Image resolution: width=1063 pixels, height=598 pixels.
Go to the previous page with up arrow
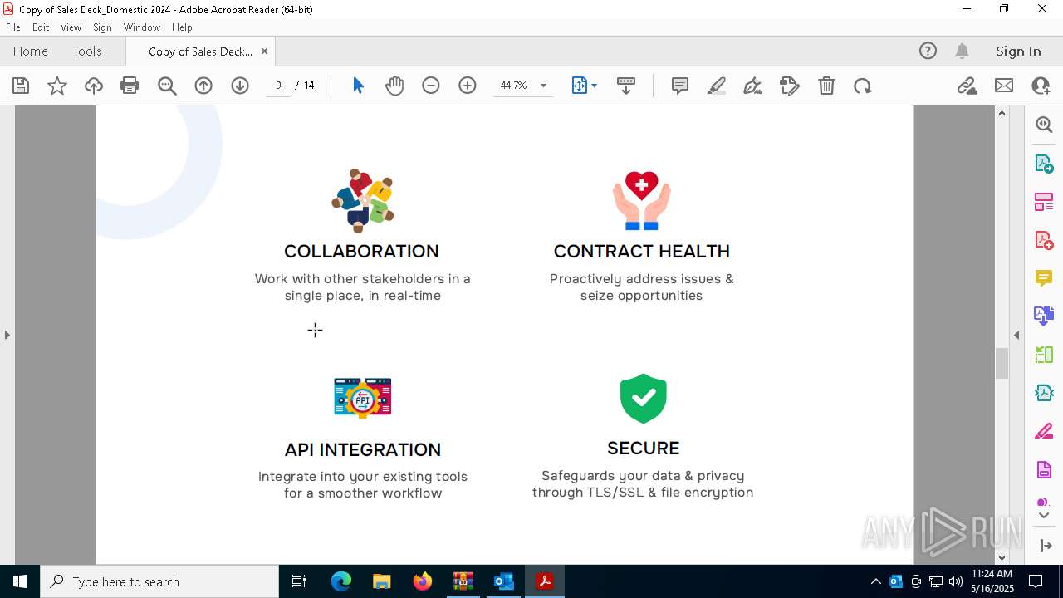(203, 86)
